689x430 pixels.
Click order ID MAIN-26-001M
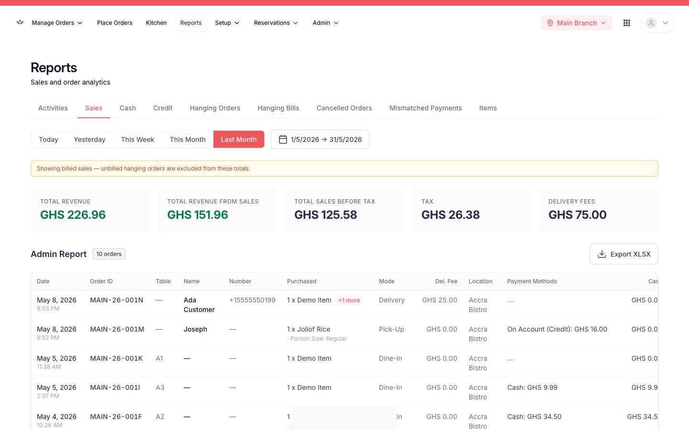pyautogui.click(x=117, y=329)
